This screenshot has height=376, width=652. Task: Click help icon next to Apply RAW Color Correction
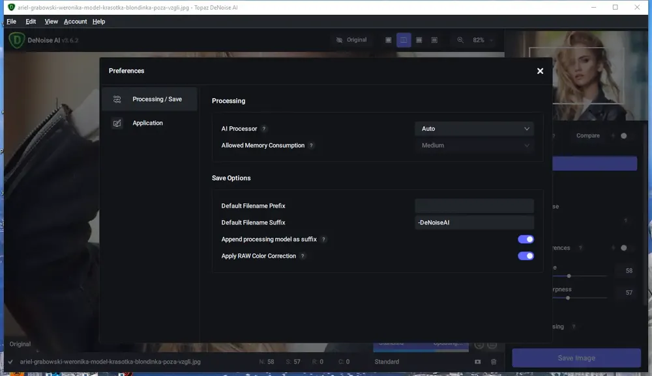point(303,256)
